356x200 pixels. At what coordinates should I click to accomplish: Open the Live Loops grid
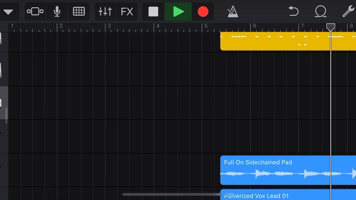click(79, 11)
